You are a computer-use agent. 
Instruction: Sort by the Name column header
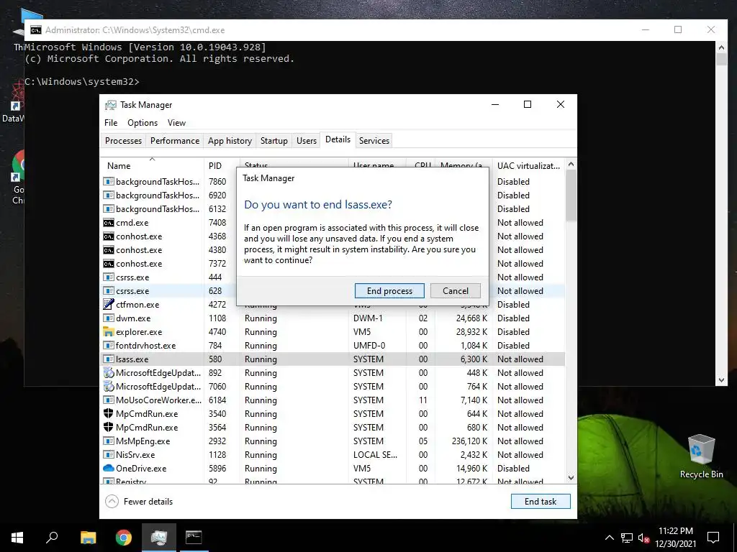[153, 166]
